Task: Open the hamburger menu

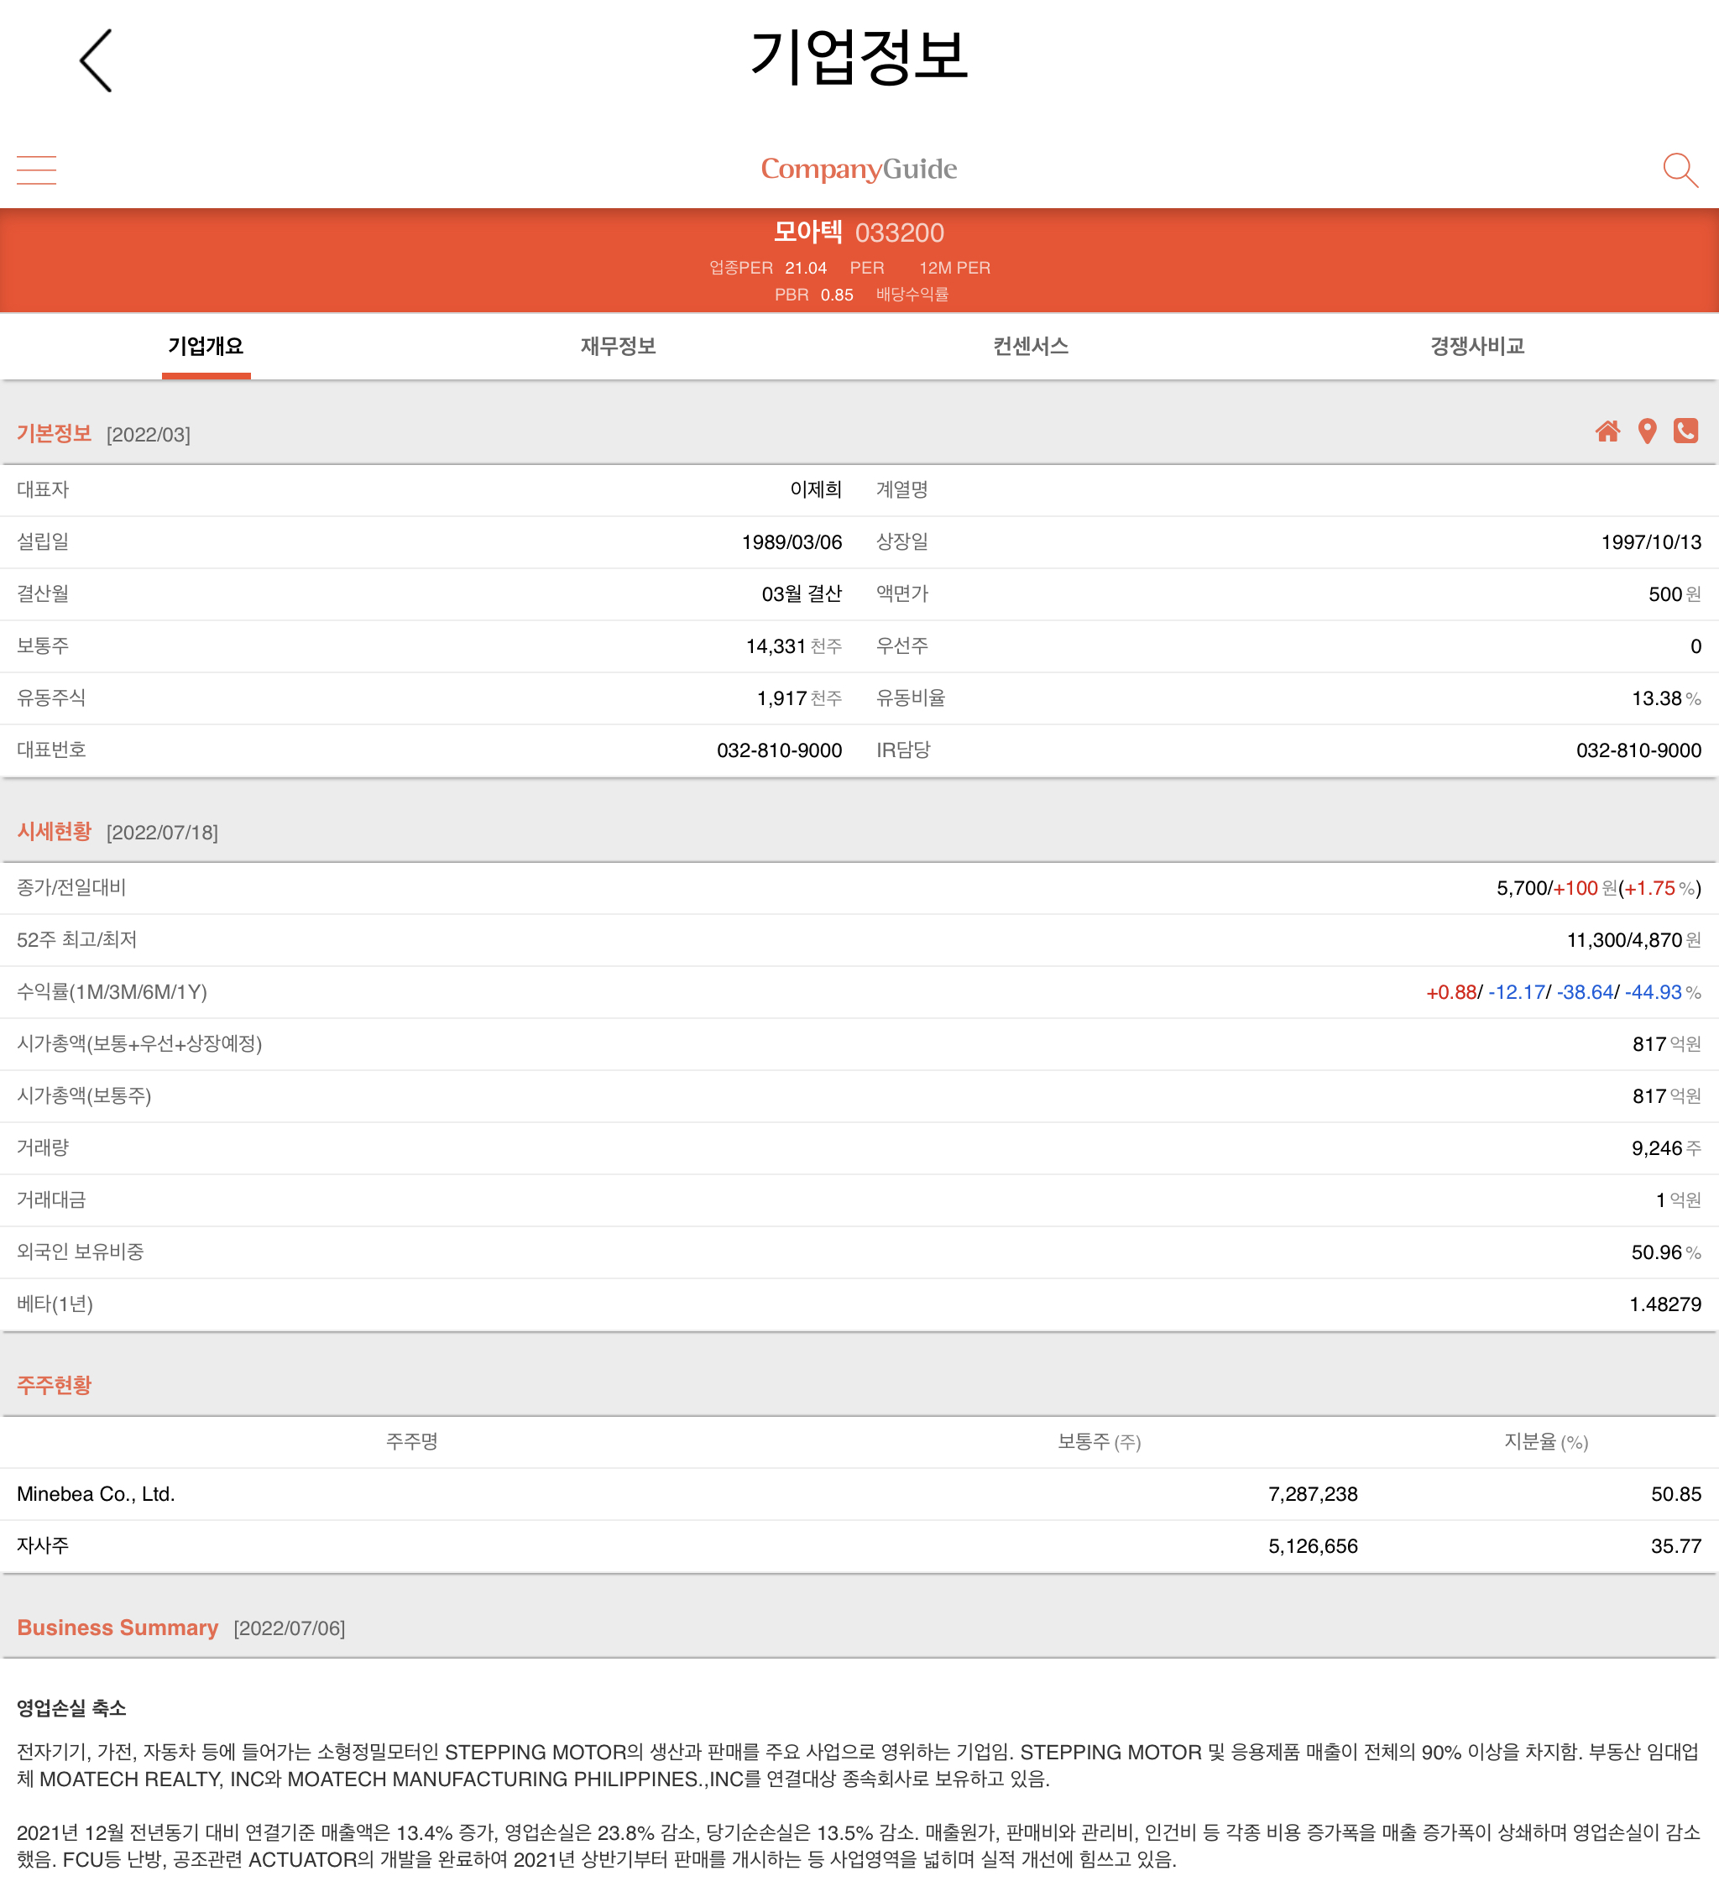Action: 37,170
